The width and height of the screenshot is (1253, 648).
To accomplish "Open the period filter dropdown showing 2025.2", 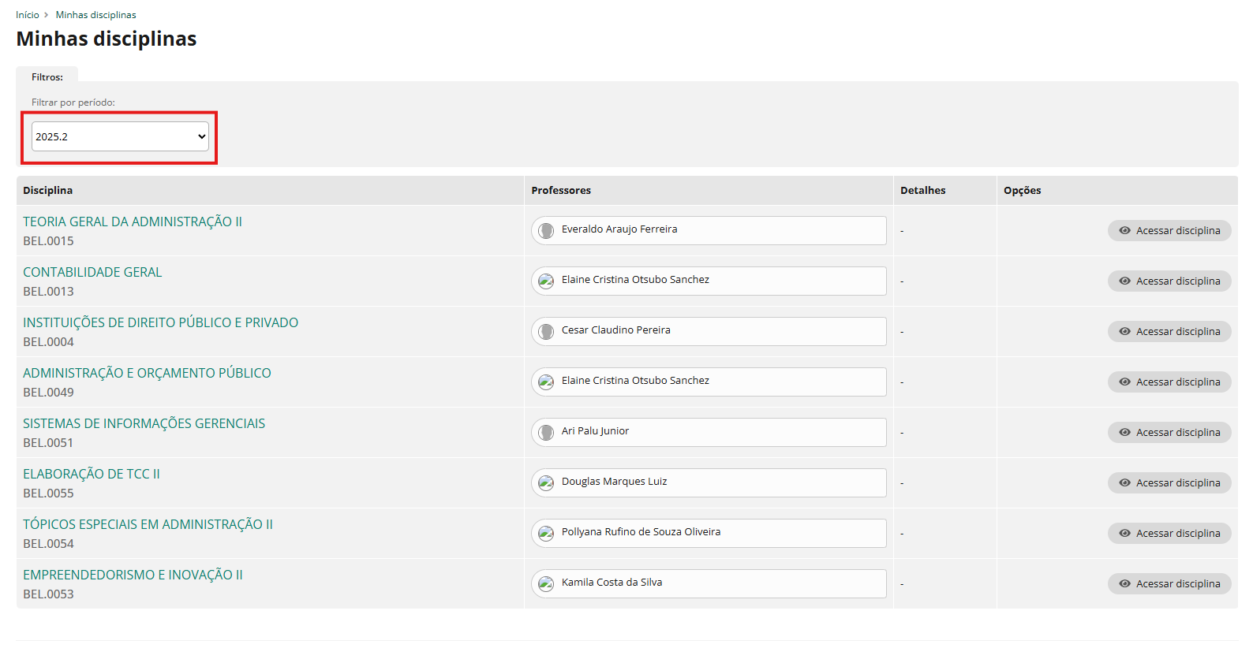I will (x=120, y=136).
